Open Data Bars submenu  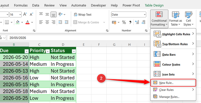[173, 54]
